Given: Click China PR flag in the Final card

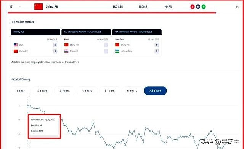Looking at the screenshot, I should coord(66,45).
